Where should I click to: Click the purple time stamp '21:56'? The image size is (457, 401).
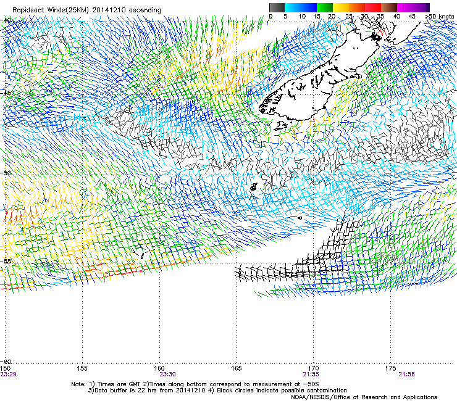point(406,374)
